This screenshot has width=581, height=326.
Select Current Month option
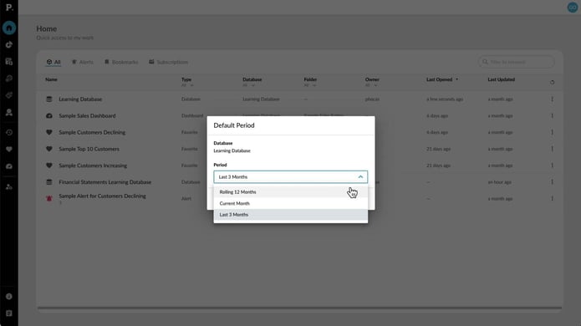291,203
